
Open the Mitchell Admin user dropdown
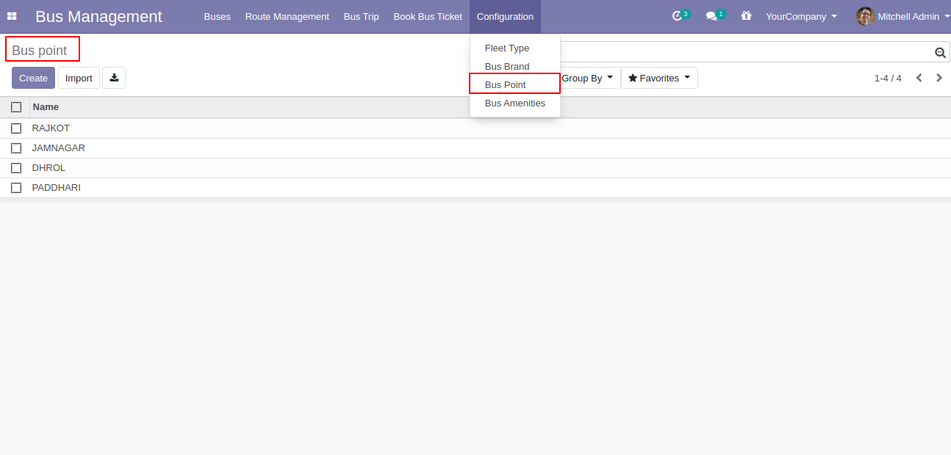point(903,16)
